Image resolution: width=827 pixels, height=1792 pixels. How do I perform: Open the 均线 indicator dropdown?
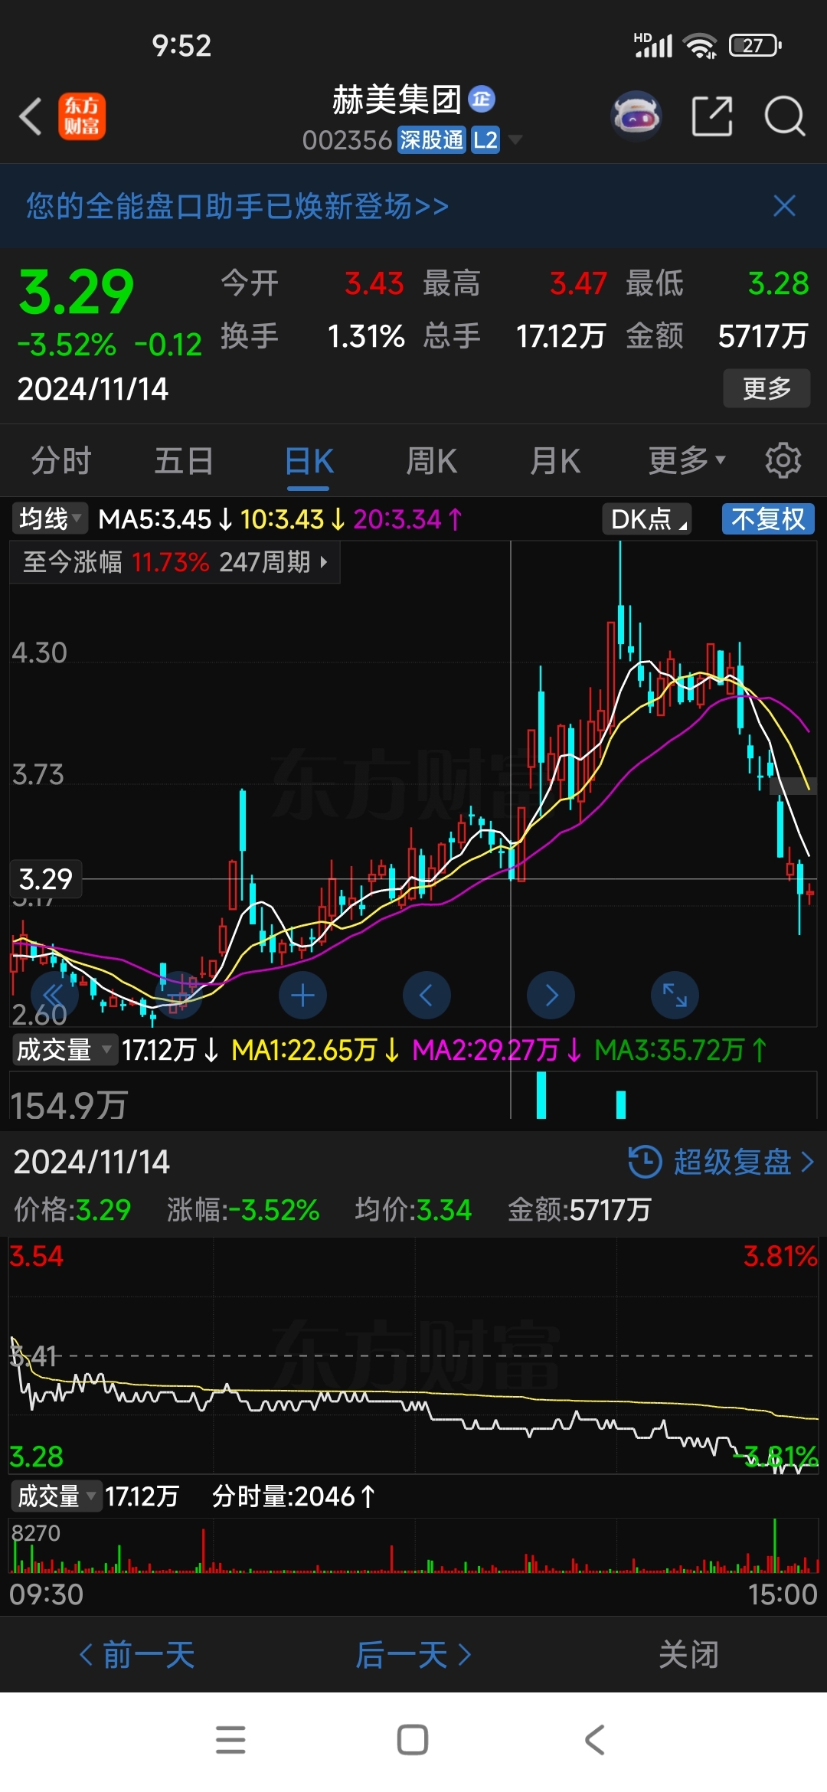pos(51,519)
